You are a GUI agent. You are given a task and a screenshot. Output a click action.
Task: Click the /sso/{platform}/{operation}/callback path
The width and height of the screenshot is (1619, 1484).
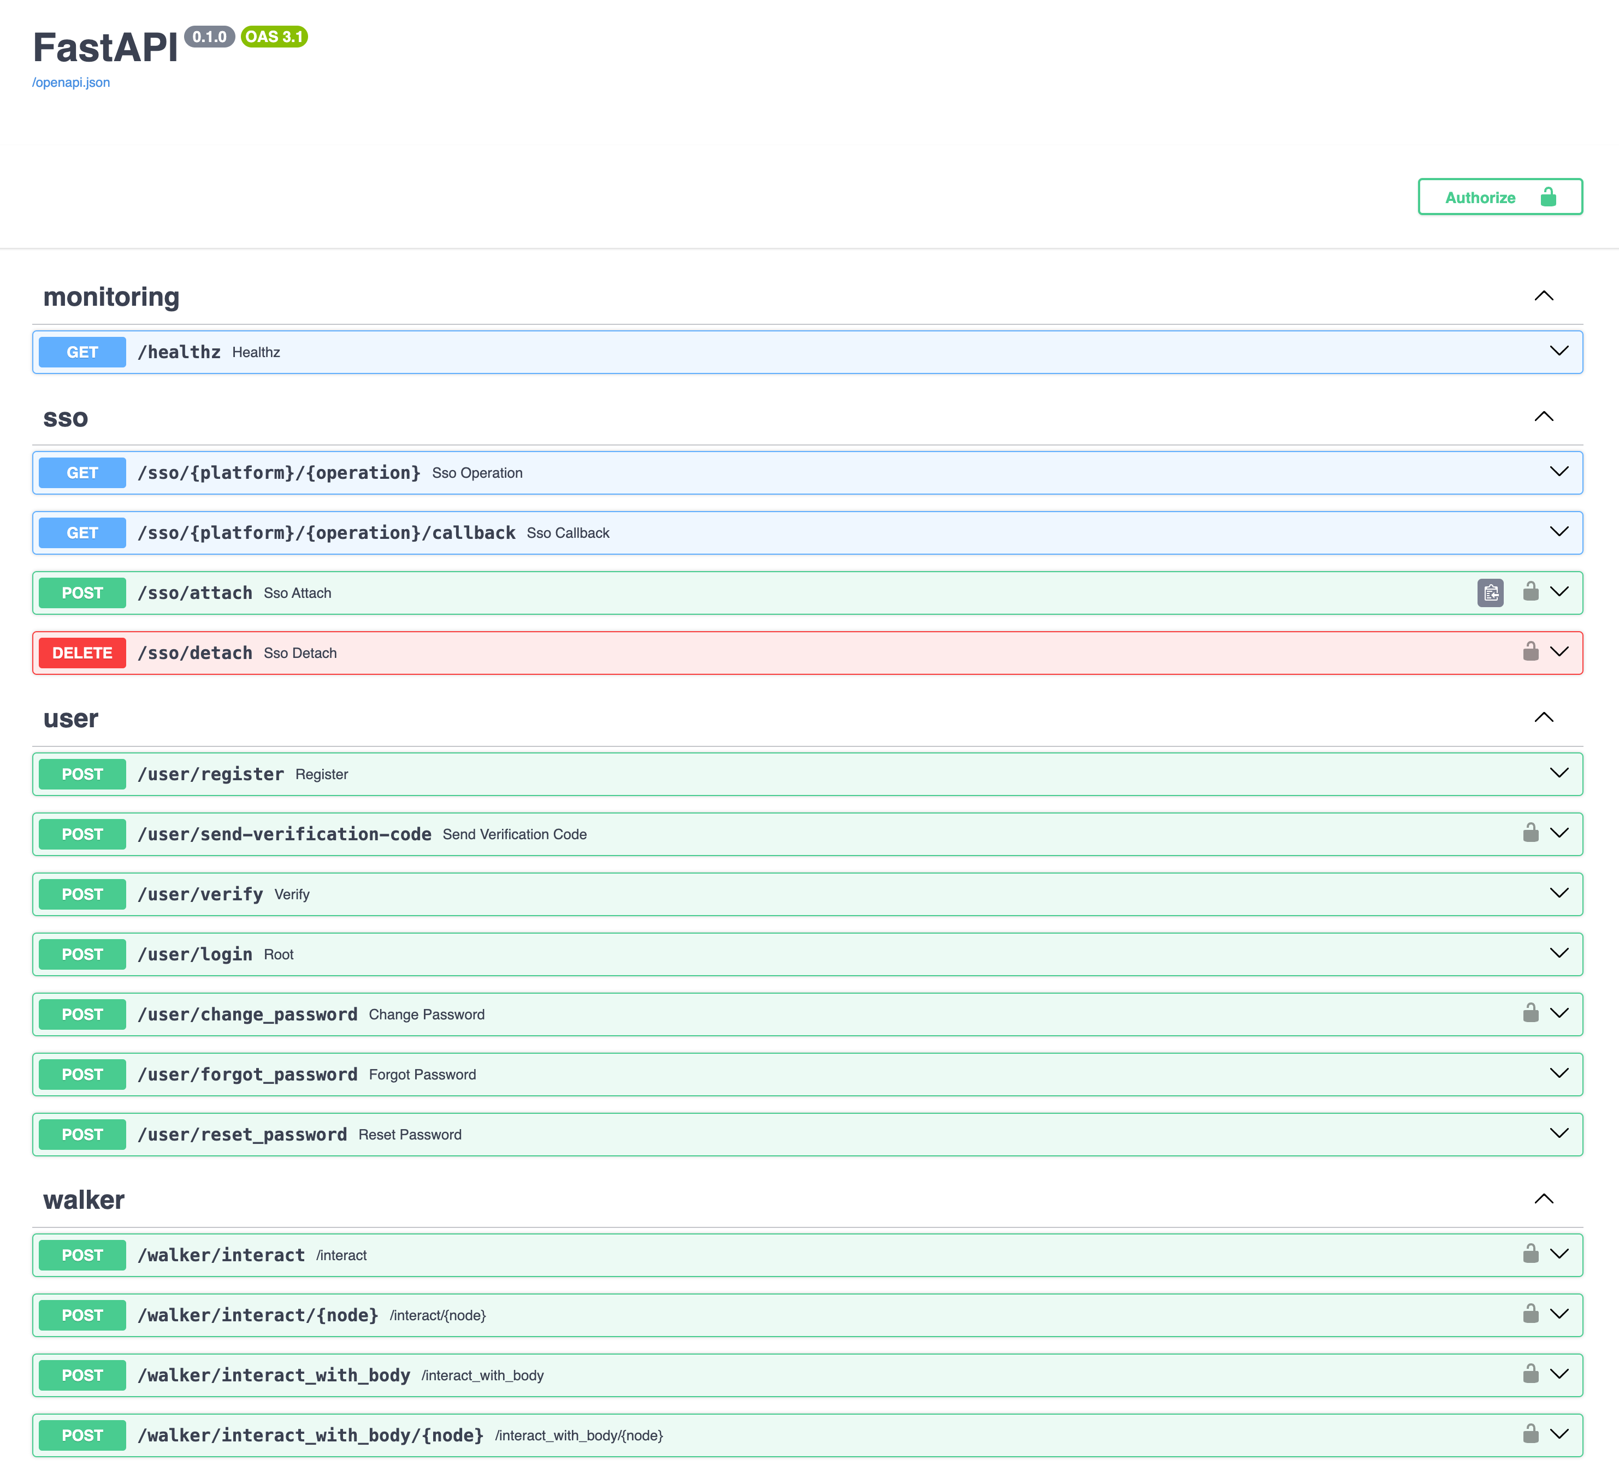pos(326,532)
